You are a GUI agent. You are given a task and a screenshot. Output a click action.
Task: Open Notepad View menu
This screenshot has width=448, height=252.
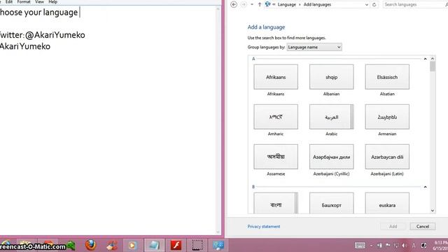click(x=39, y=2)
